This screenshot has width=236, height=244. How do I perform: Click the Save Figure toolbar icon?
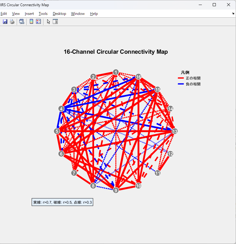5,21
